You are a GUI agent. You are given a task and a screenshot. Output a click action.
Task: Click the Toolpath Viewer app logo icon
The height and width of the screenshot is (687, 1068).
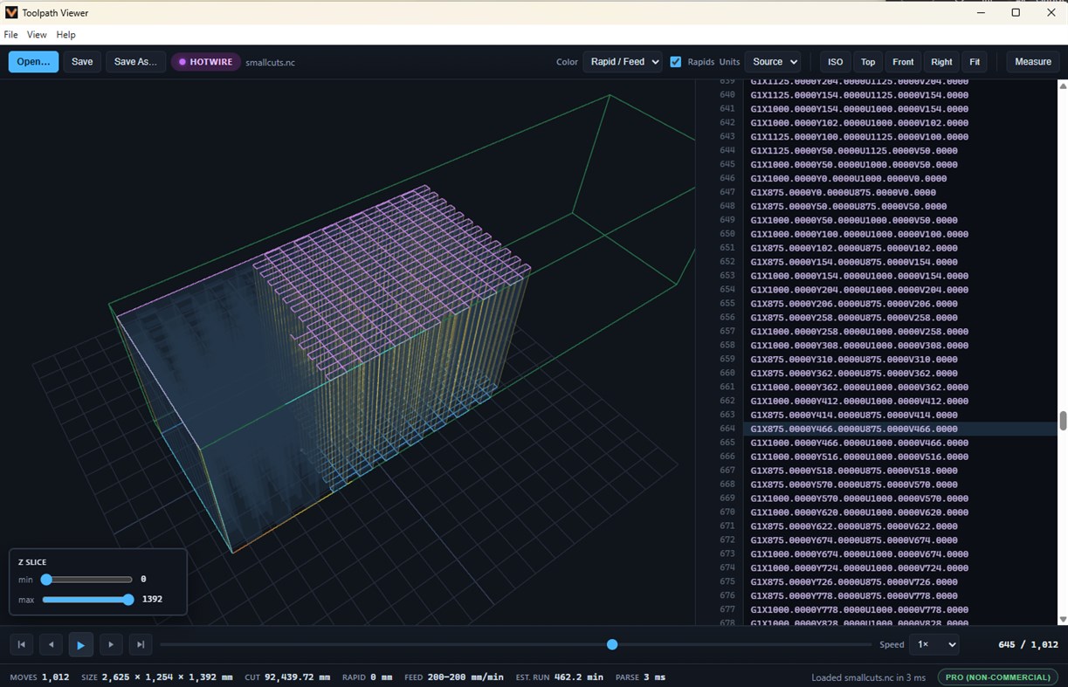click(x=11, y=13)
